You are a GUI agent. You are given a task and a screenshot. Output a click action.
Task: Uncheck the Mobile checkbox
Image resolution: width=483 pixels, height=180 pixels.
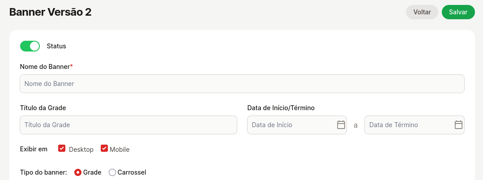[104, 149]
